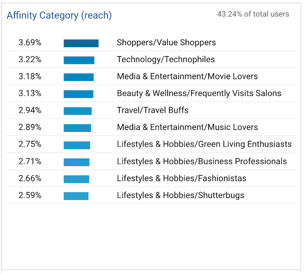Select the Technology/Technophiles category row
The width and height of the screenshot is (305, 274).
tap(166, 59)
